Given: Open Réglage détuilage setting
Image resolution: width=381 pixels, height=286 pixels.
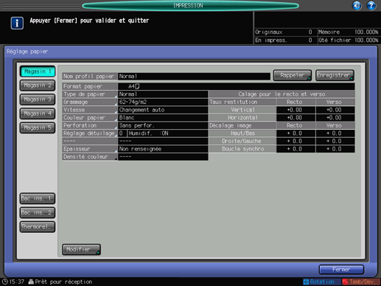Looking at the screenshot, I should coord(90,133).
